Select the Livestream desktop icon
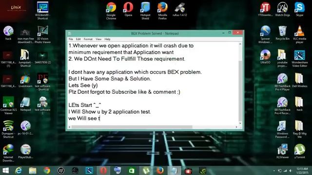Viewport: 312px width, 175px height. click(25, 80)
